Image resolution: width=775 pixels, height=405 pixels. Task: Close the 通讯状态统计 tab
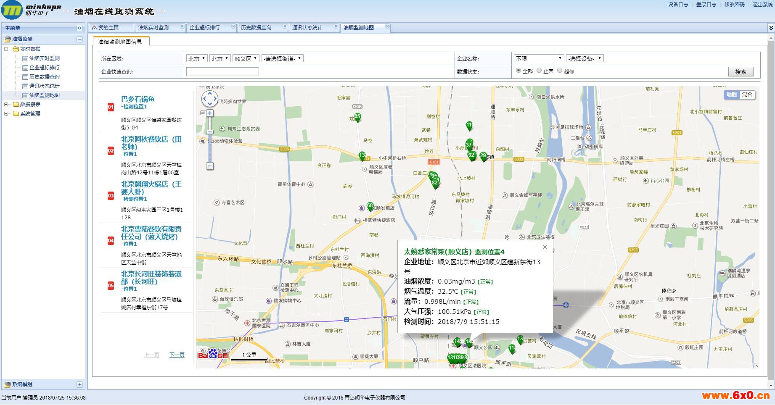pos(336,26)
